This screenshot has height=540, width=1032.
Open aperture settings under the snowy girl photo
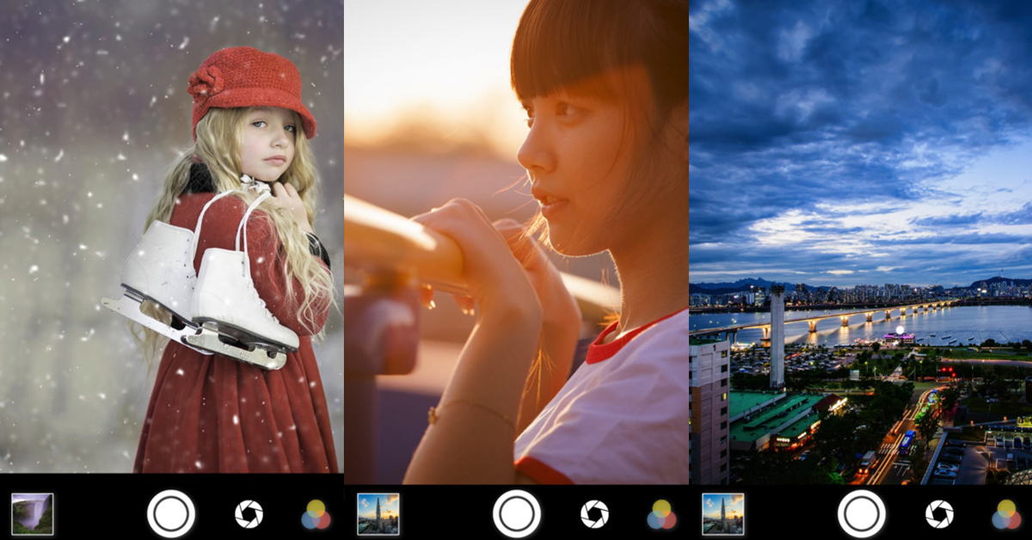[249, 514]
